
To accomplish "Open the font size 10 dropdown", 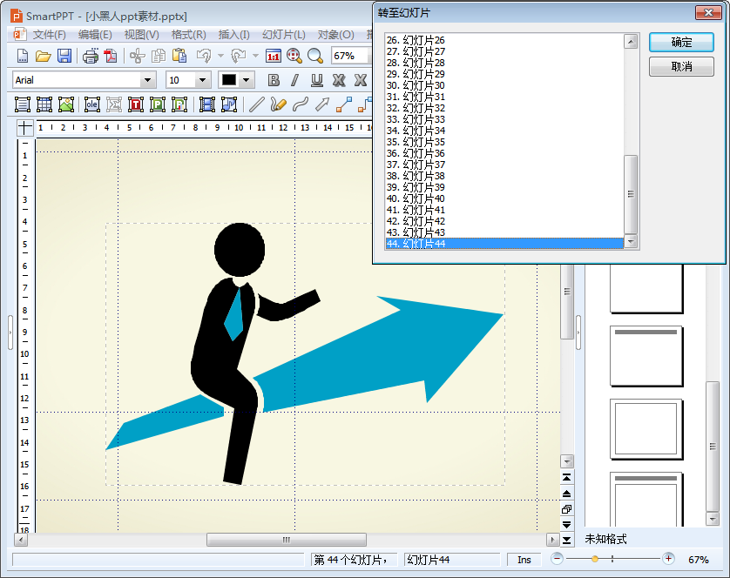I will pos(202,80).
